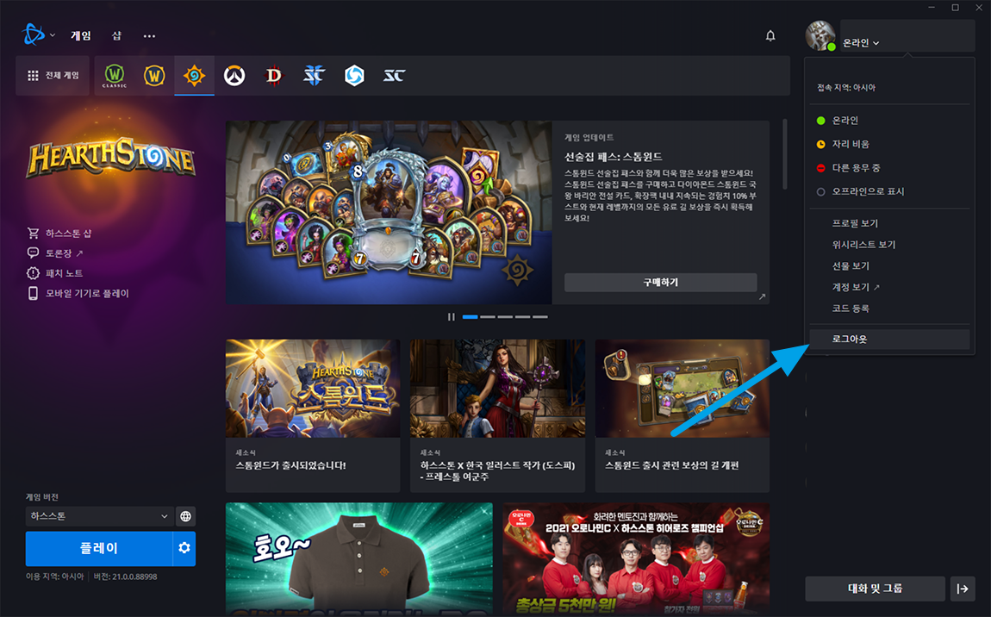Click the 플레이 button

99,548
